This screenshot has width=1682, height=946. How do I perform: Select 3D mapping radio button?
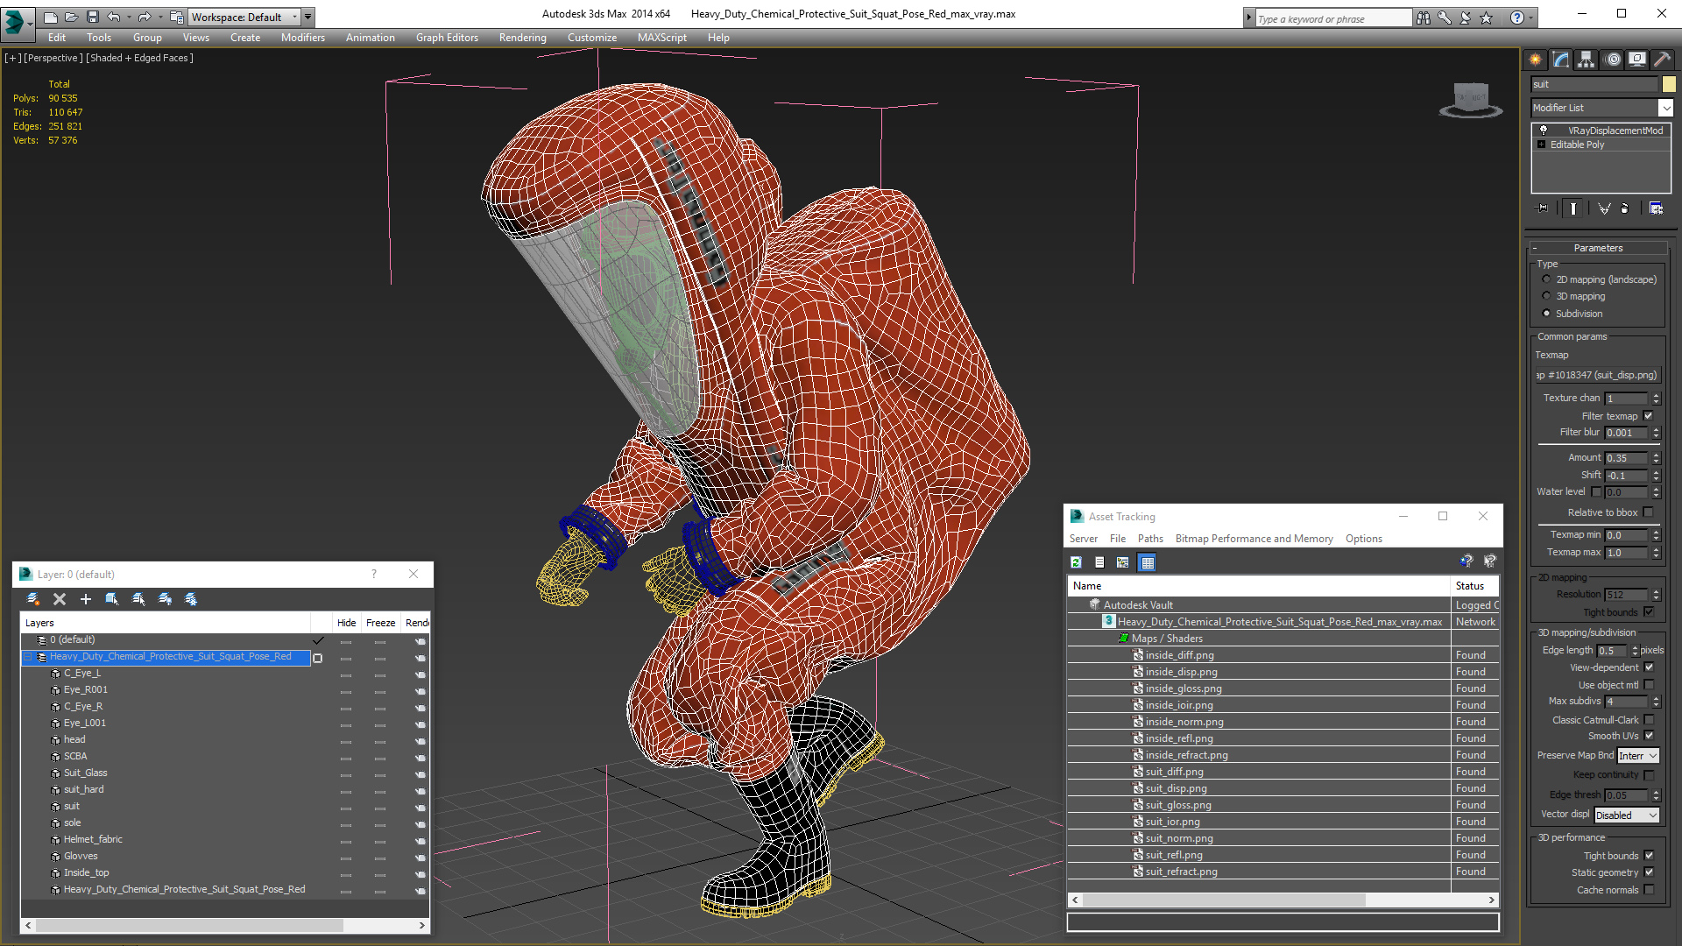click(x=1546, y=296)
